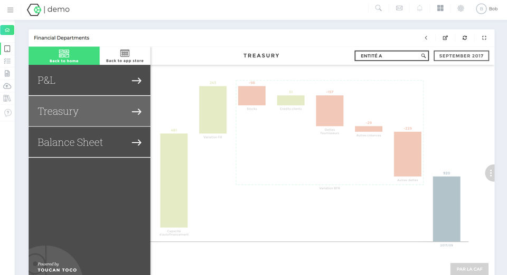The image size is (507, 275).
Task: Click the cloud upload sidebar icon
Action: click(x=7, y=86)
